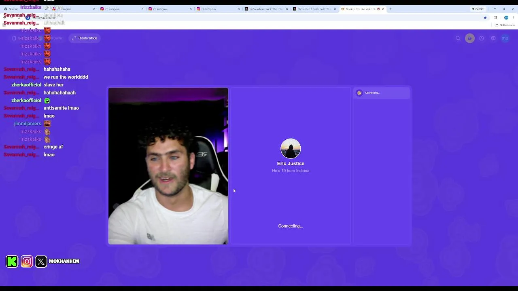Click jimmijamers username in chat
This screenshot has height=291, width=518.
pos(28,124)
